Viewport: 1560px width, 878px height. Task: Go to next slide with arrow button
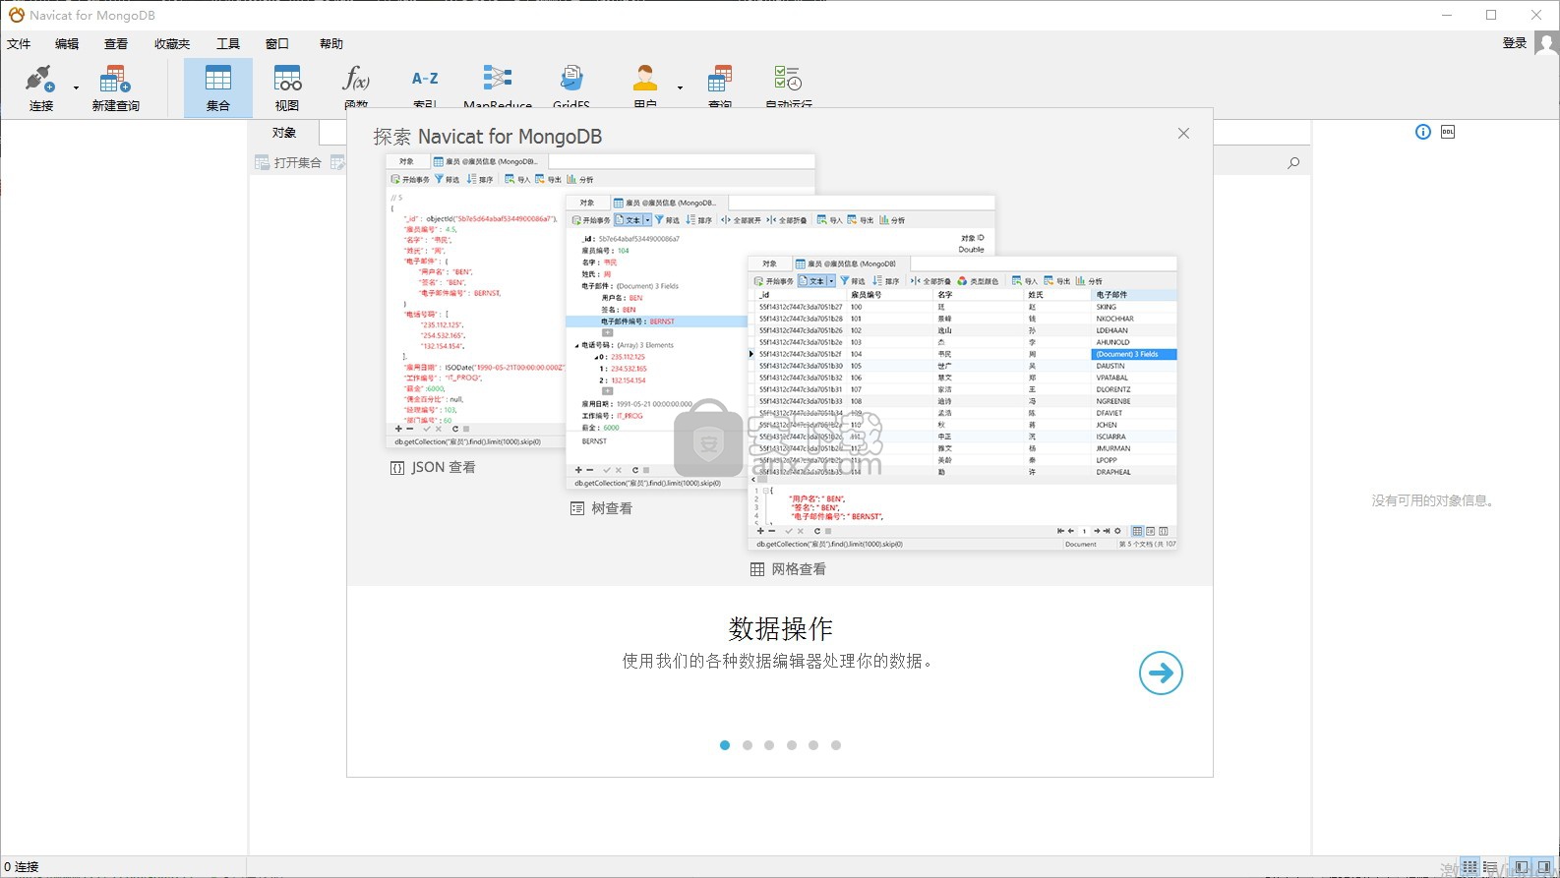[x=1161, y=673]
